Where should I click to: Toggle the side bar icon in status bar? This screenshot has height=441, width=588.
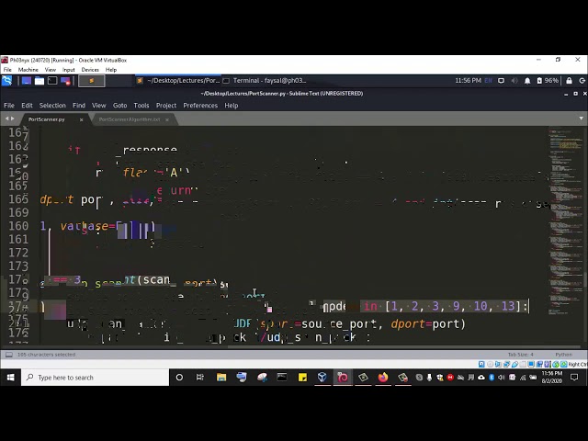pos(9,355)
